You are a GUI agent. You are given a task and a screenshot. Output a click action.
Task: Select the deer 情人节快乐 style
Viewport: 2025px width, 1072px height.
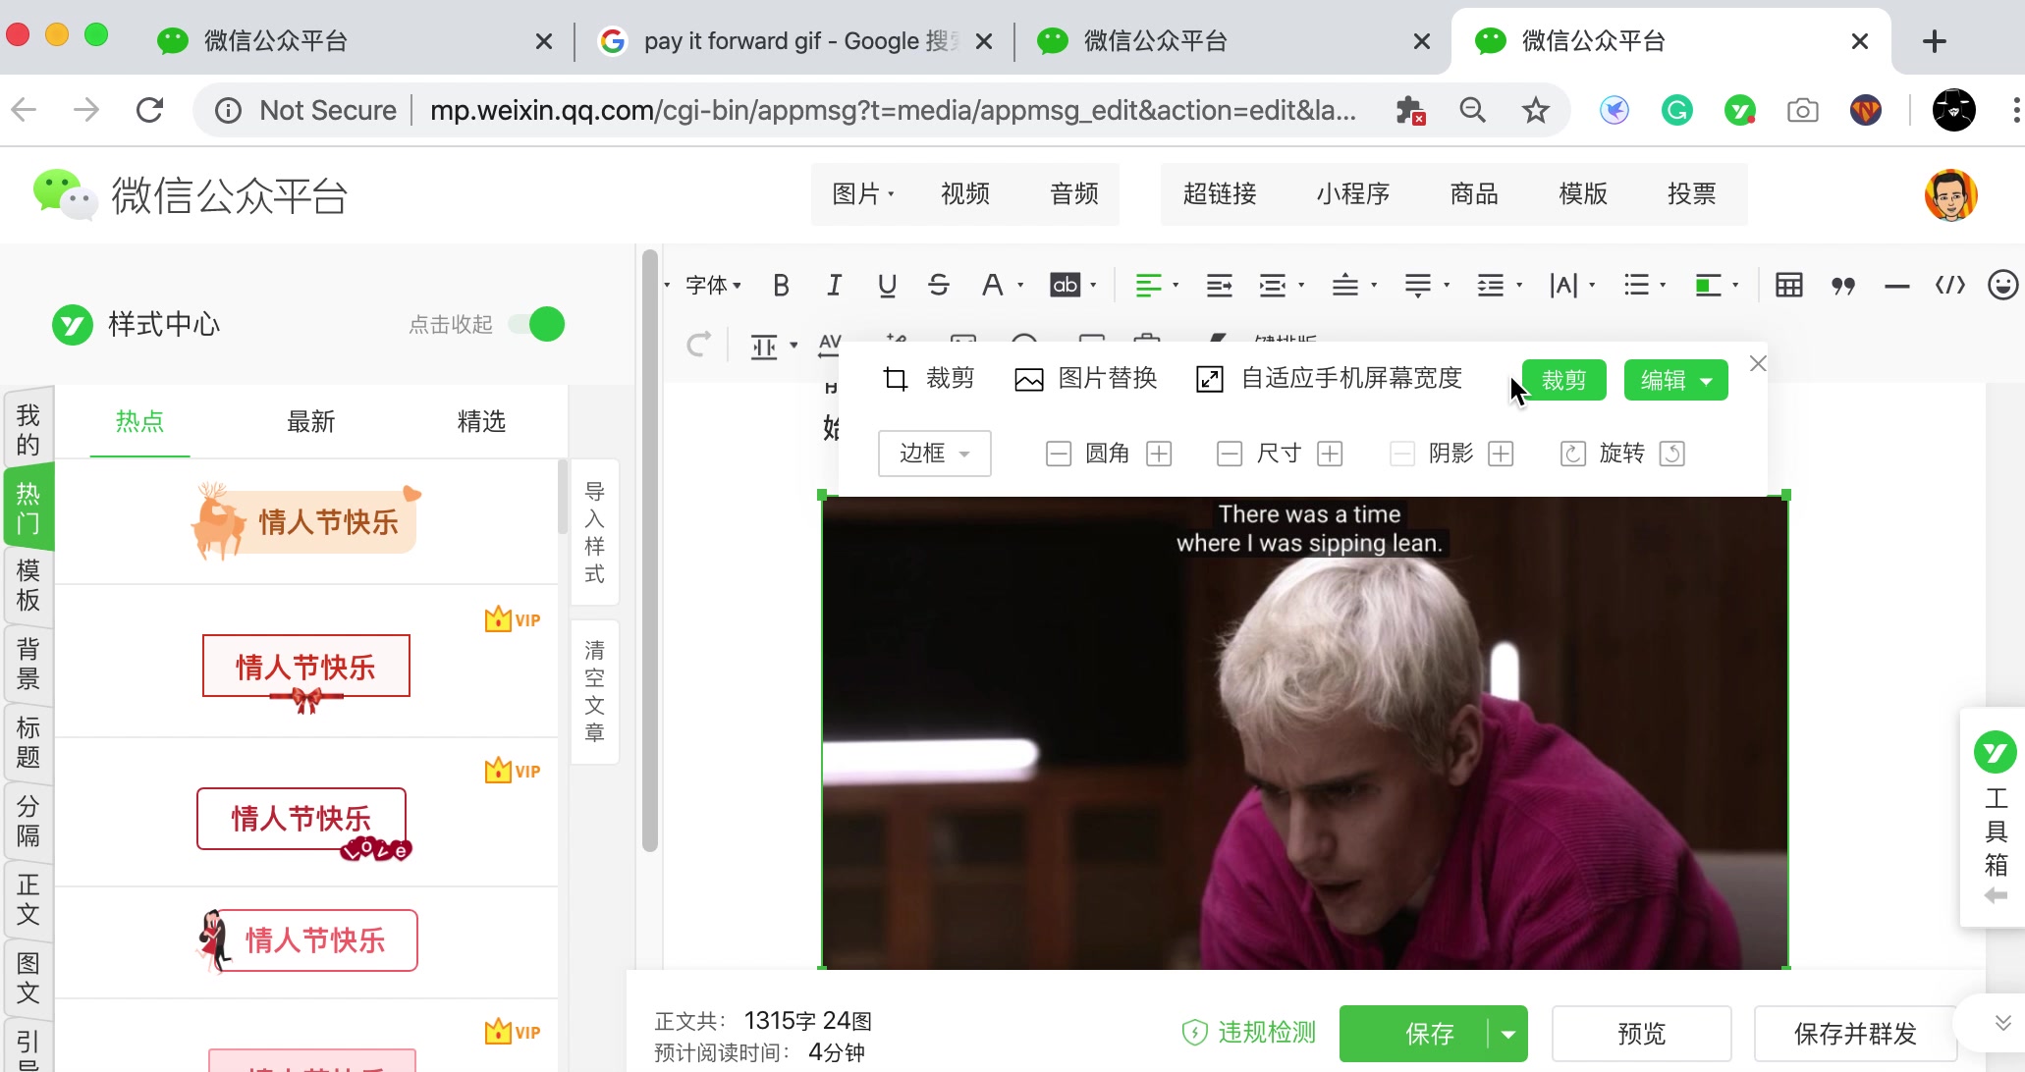(305, 521)
